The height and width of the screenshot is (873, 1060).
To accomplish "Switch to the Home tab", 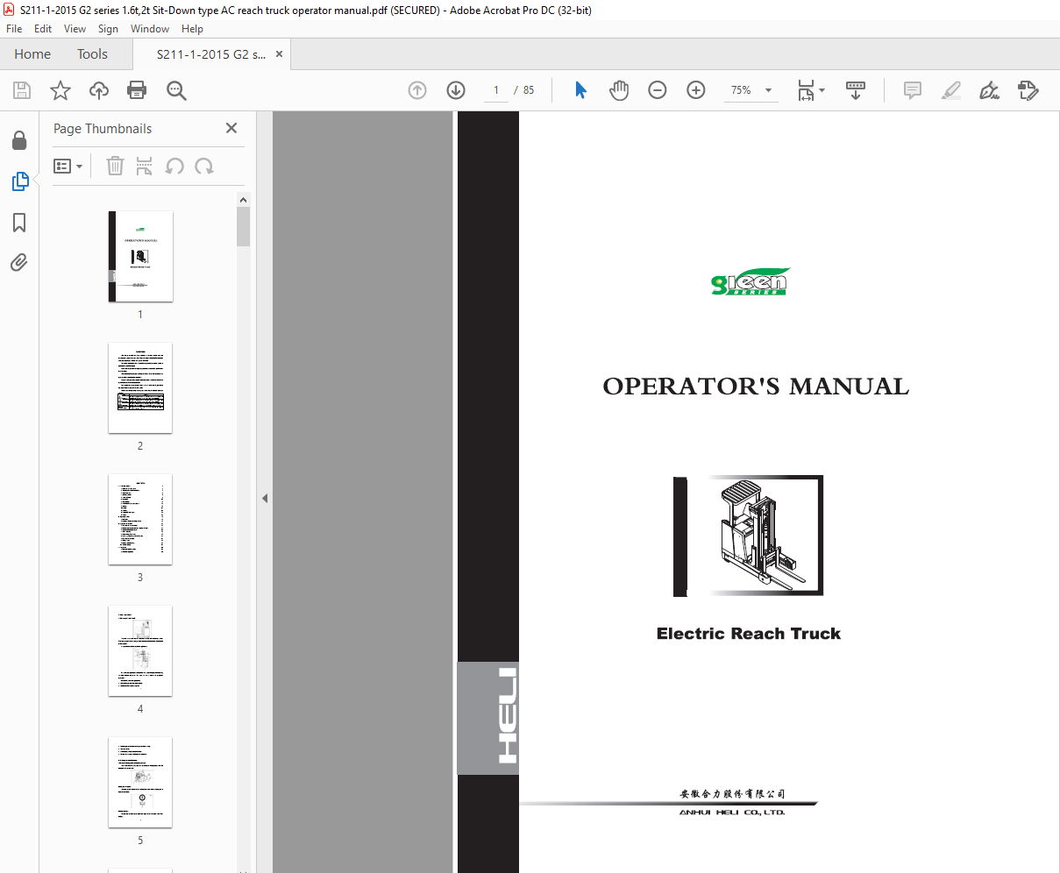I will [32, 54].
